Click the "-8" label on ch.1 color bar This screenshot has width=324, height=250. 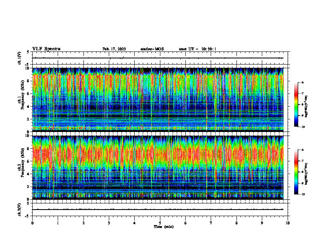click(x=302, y=105)
